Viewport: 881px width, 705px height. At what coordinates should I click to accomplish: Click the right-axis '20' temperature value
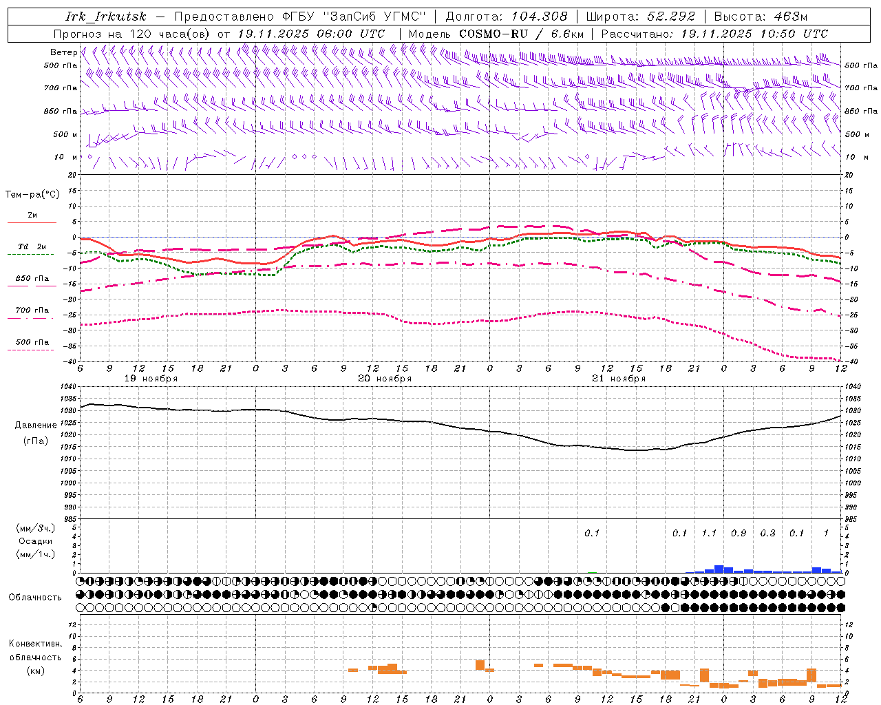click(849, 175)
